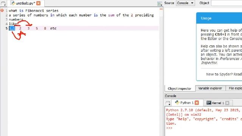Focus the Object input field
This screenshot has width=242, height=136.
point(226,3)
